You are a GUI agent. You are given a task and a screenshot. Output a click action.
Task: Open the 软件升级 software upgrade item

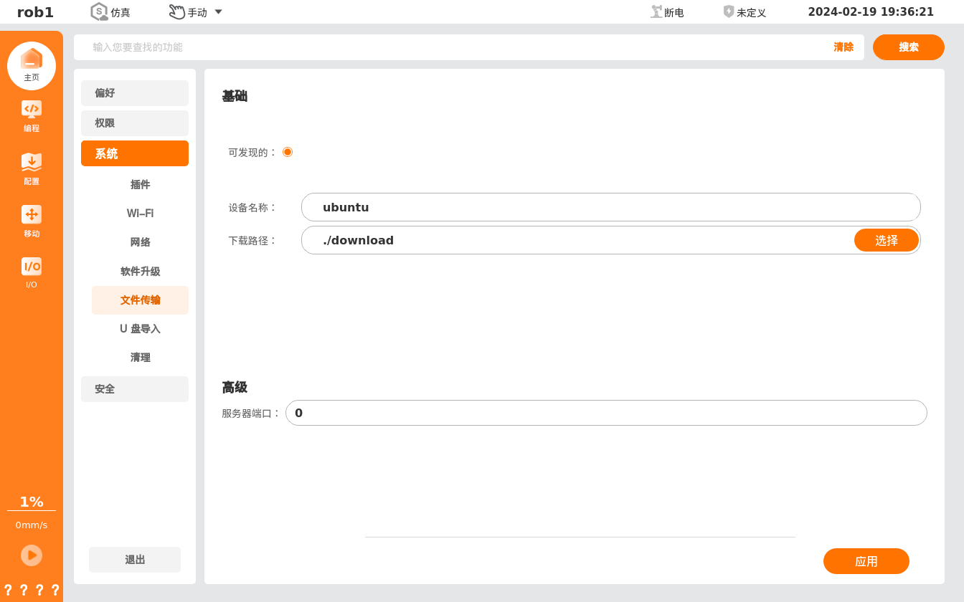(140, 271)
